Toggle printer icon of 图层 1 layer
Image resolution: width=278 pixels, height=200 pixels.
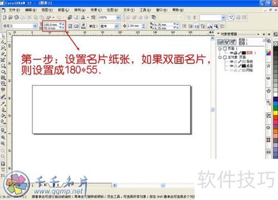[x=236, y=53]
